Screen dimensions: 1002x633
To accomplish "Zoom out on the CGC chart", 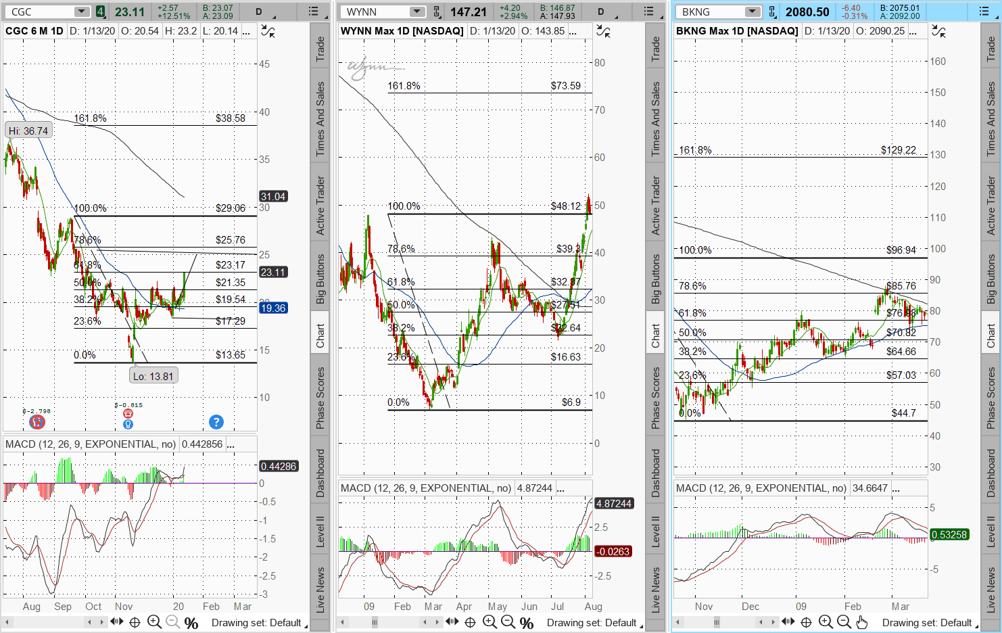I will point(172,622).
